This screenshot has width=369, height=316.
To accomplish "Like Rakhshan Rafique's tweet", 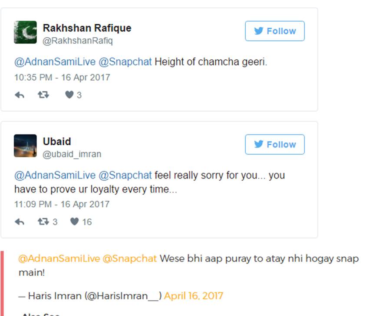I will pos(69,95).
